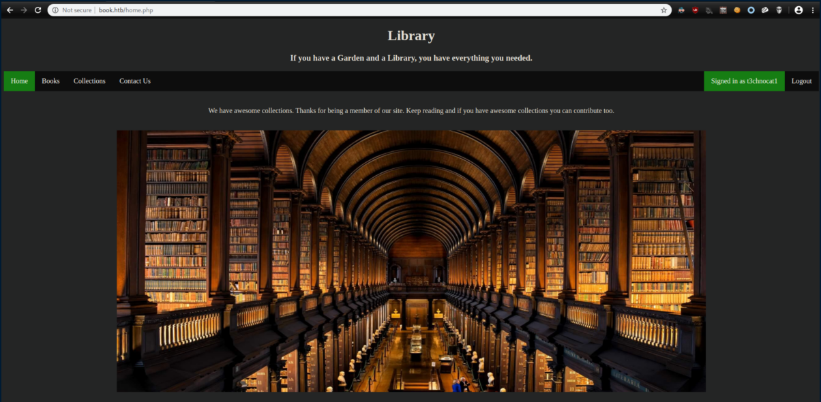Viewport: 821px width, 402px height.
Task: Open the uBlock Origin shield extension
Action: [695, 10]
